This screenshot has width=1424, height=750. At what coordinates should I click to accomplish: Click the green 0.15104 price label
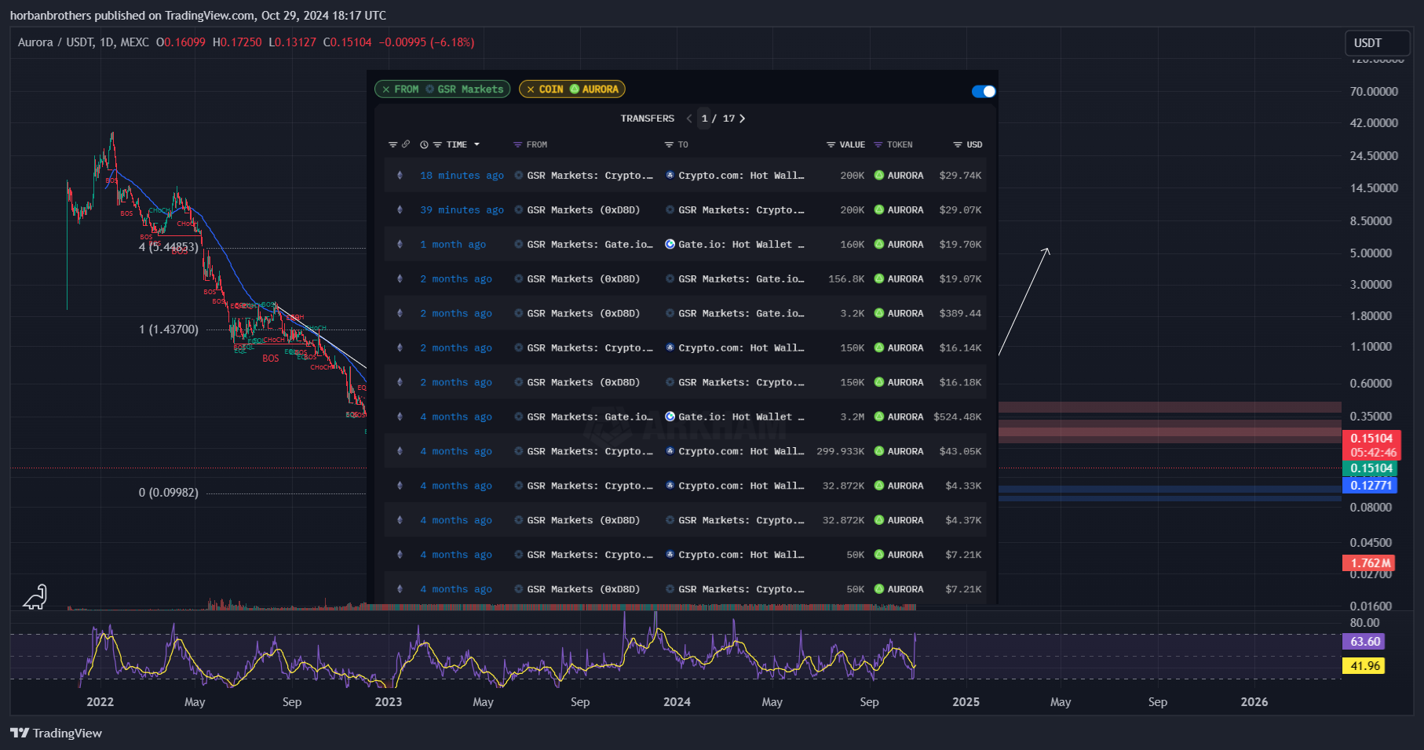(1371, 469)
